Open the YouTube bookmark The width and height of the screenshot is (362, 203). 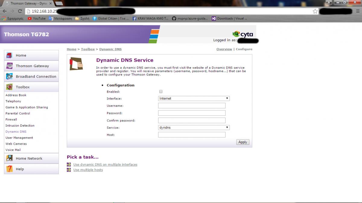pos(37,18)
